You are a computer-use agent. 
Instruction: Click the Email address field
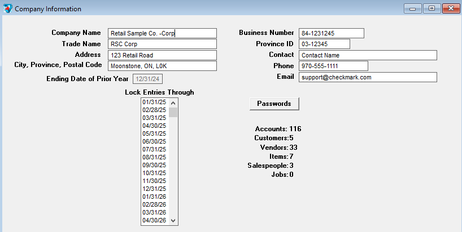368,77
